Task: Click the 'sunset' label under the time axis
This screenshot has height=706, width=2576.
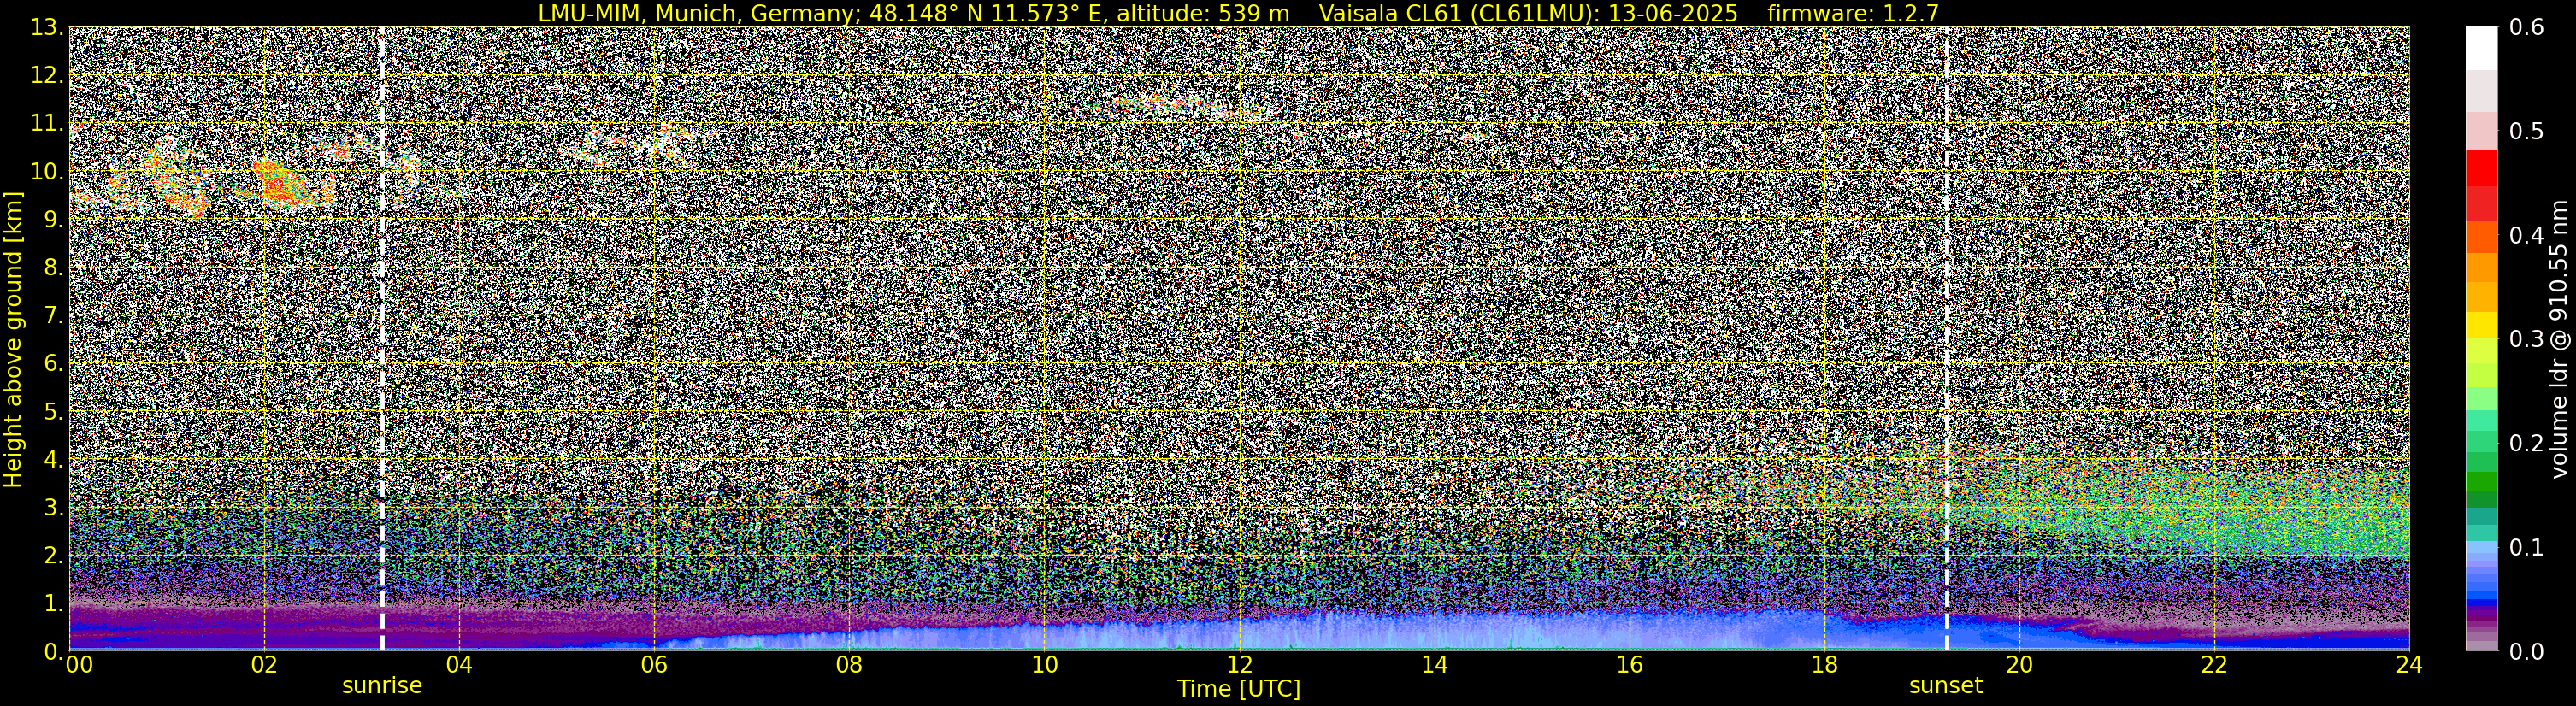Action: (x=1945, y=686)
